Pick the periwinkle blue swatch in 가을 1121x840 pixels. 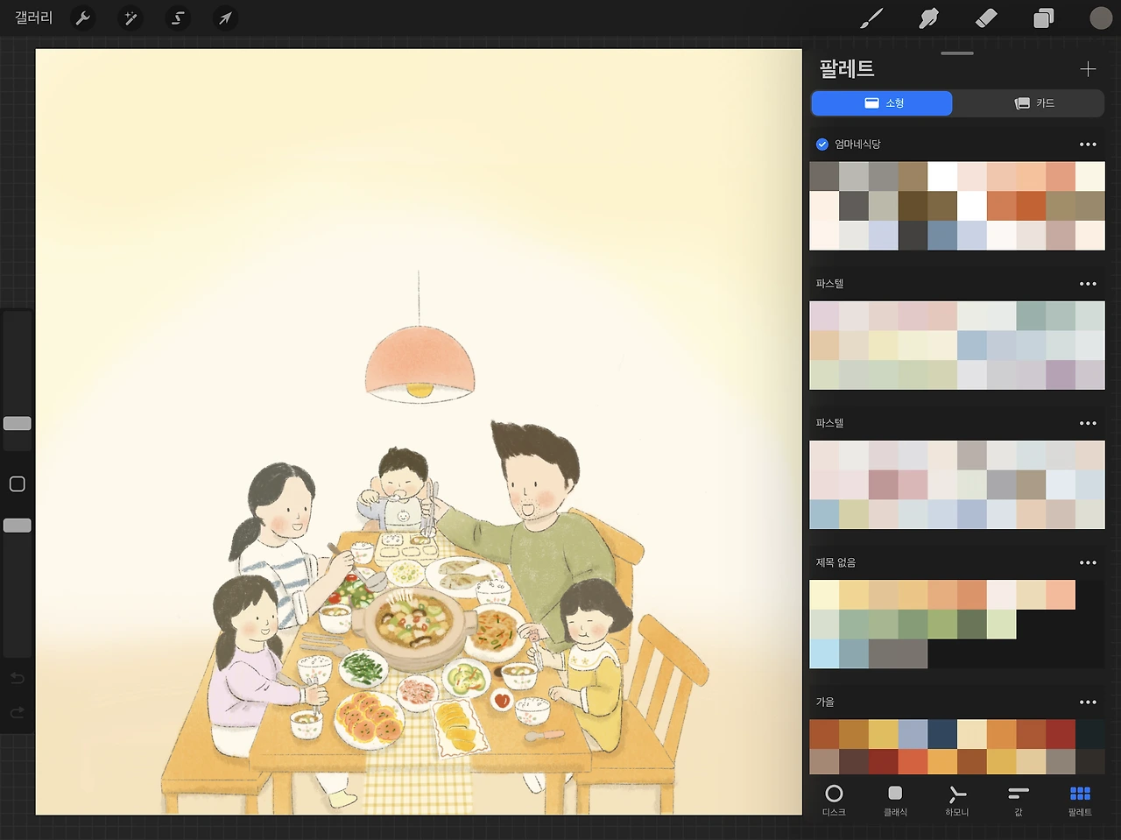pos(913,734)
